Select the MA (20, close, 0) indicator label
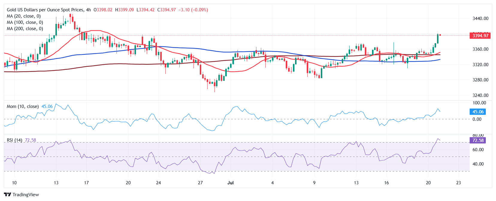 point(24,16)
